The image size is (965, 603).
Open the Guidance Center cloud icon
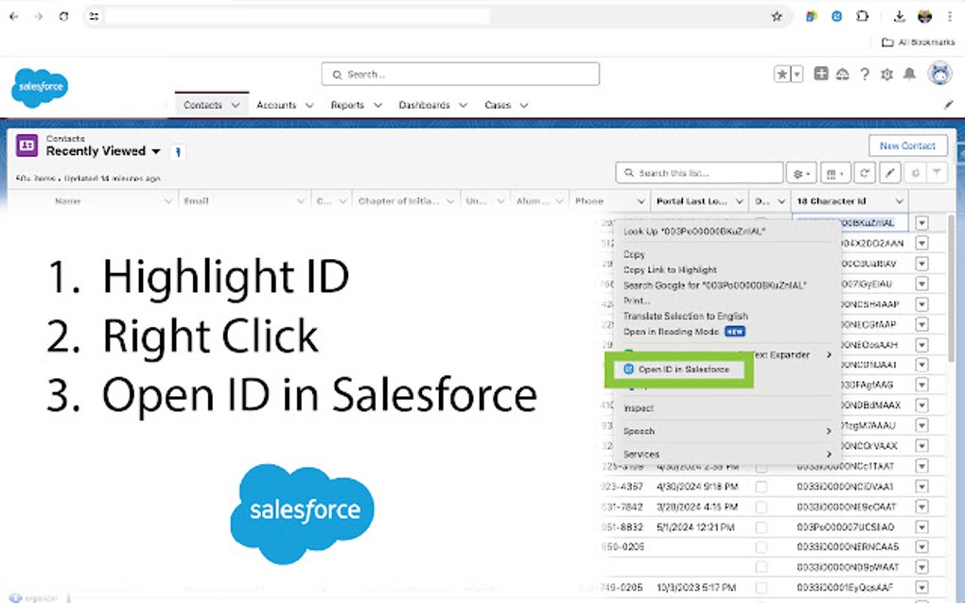pyautogui.click(x=843, y=75)
